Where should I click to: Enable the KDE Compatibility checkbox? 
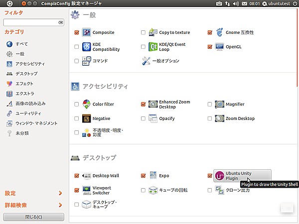pyautogui.click(x=76, y=47)
